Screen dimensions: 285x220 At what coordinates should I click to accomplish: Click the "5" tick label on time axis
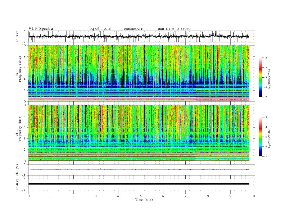141,196
